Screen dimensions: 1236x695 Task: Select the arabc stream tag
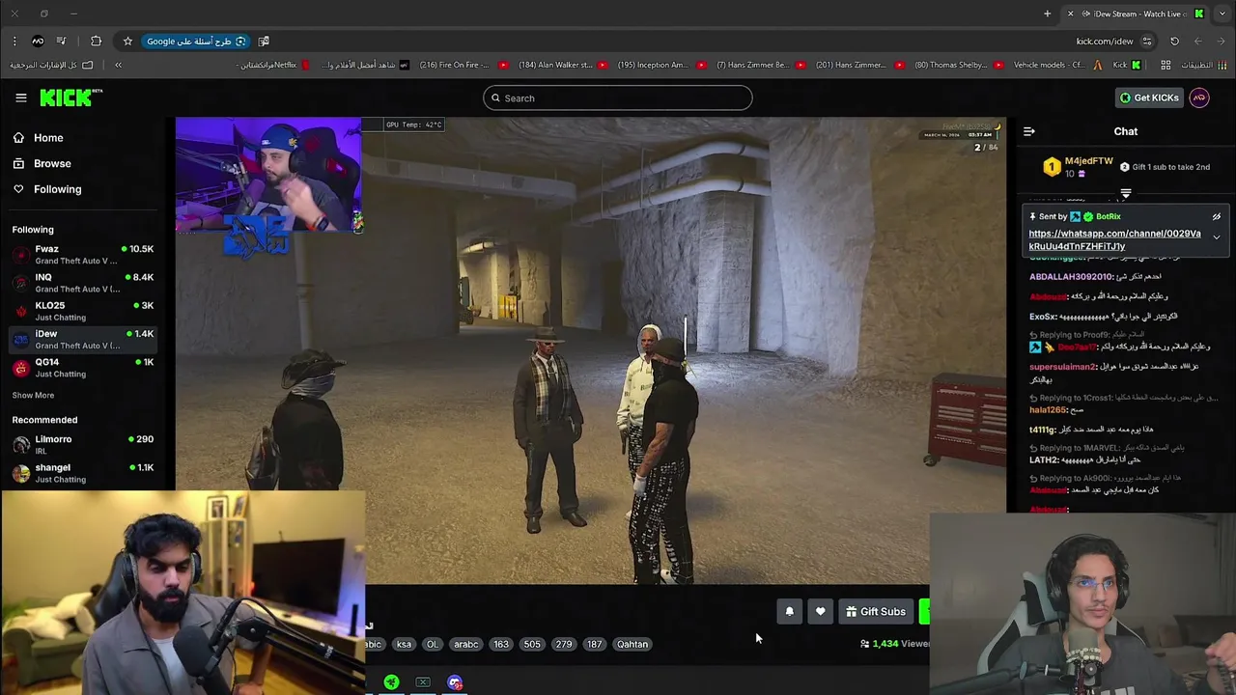pyautogui.click(x=466, y=645)
